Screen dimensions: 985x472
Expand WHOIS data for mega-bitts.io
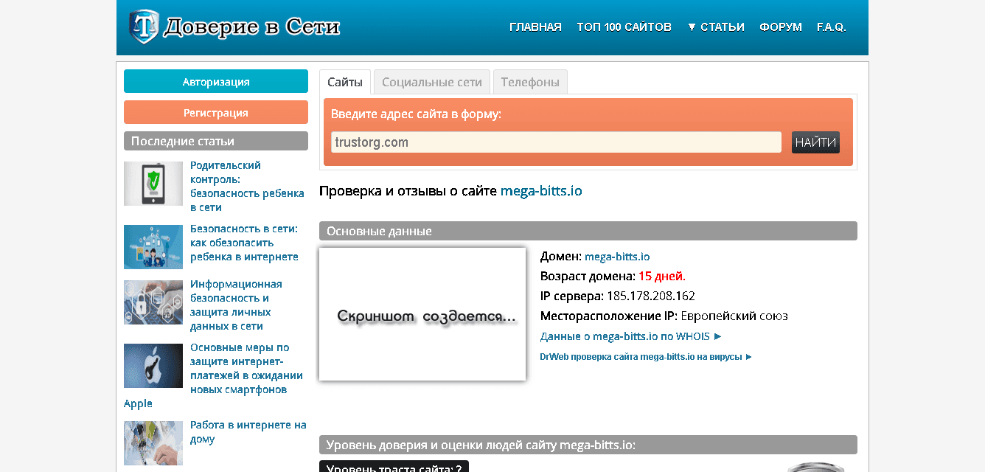point(630,336)
